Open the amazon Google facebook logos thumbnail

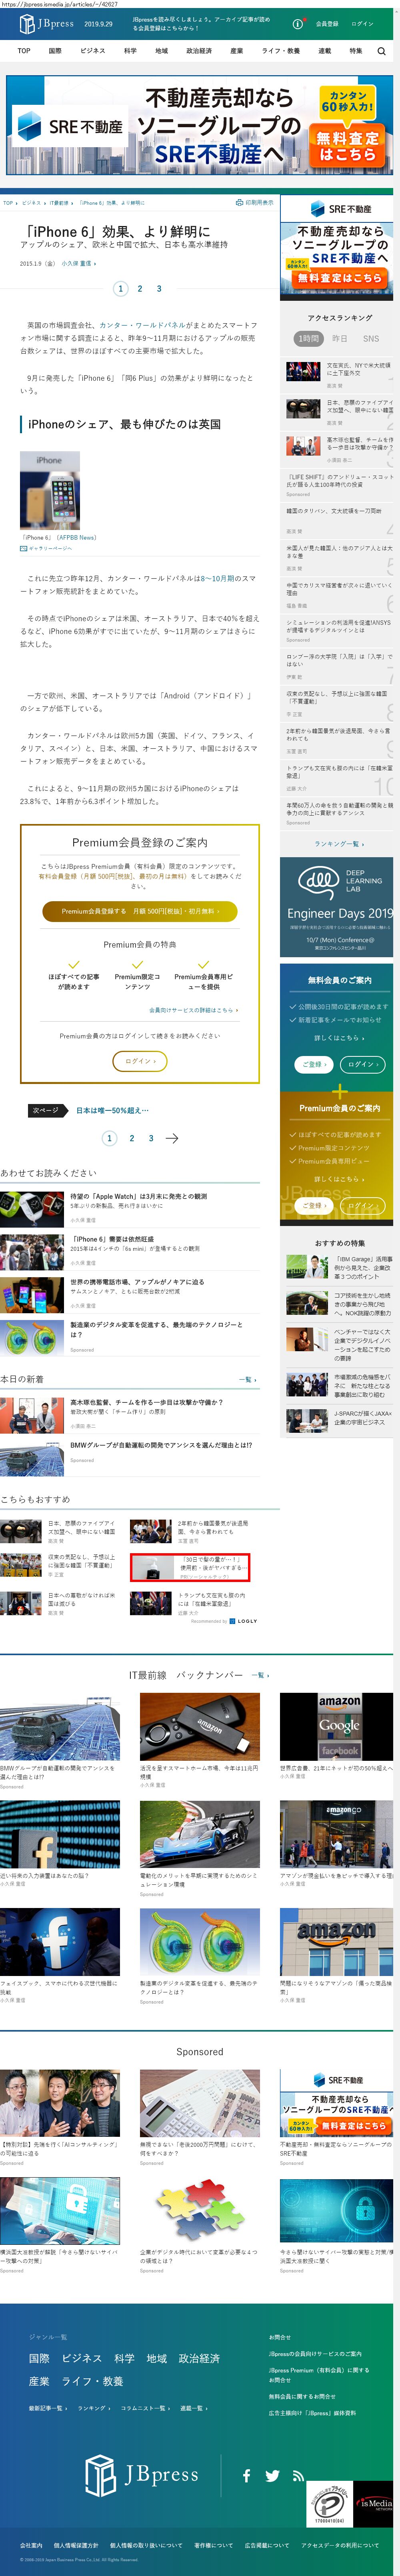(336, 1726)
